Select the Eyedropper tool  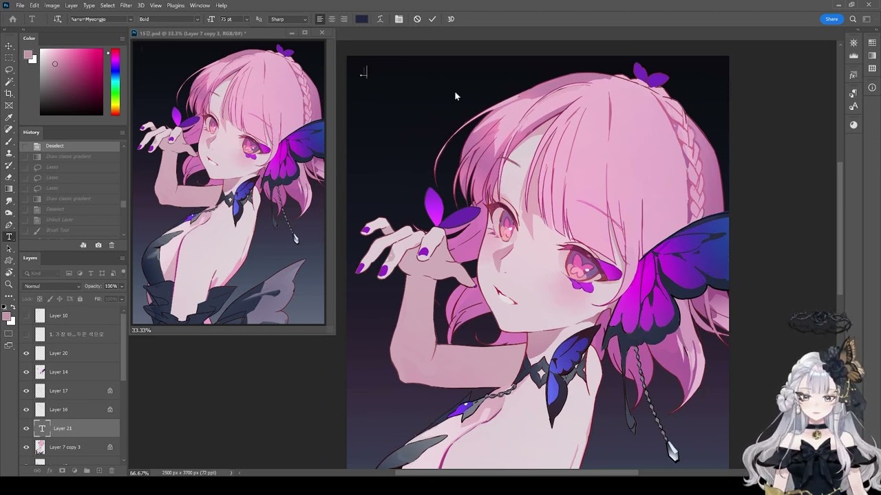coord(9,118)
